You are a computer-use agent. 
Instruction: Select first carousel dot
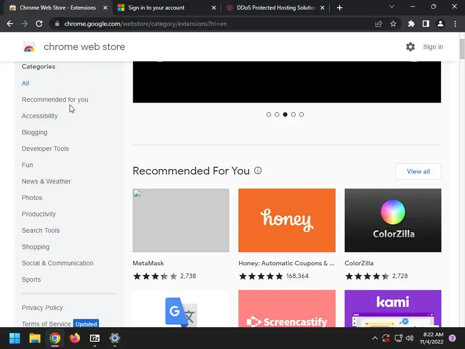[269, 115]
